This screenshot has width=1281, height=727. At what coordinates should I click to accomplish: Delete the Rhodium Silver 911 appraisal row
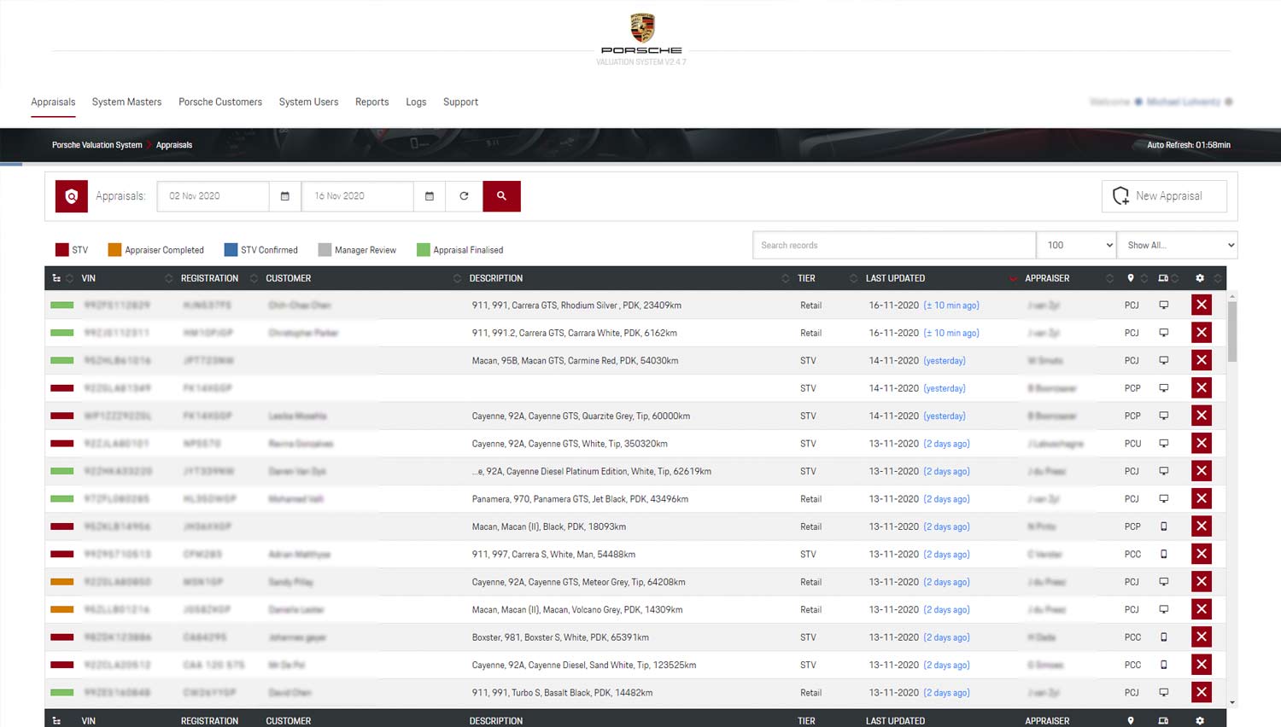(1202, 305)
